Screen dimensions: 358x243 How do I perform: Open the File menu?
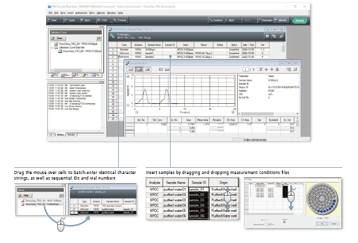[50, 13]
